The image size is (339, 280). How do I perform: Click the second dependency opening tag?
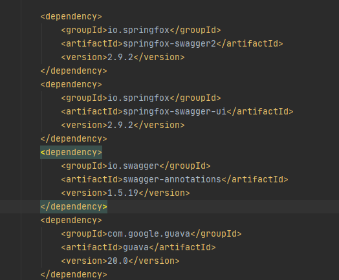pos(71,85)
